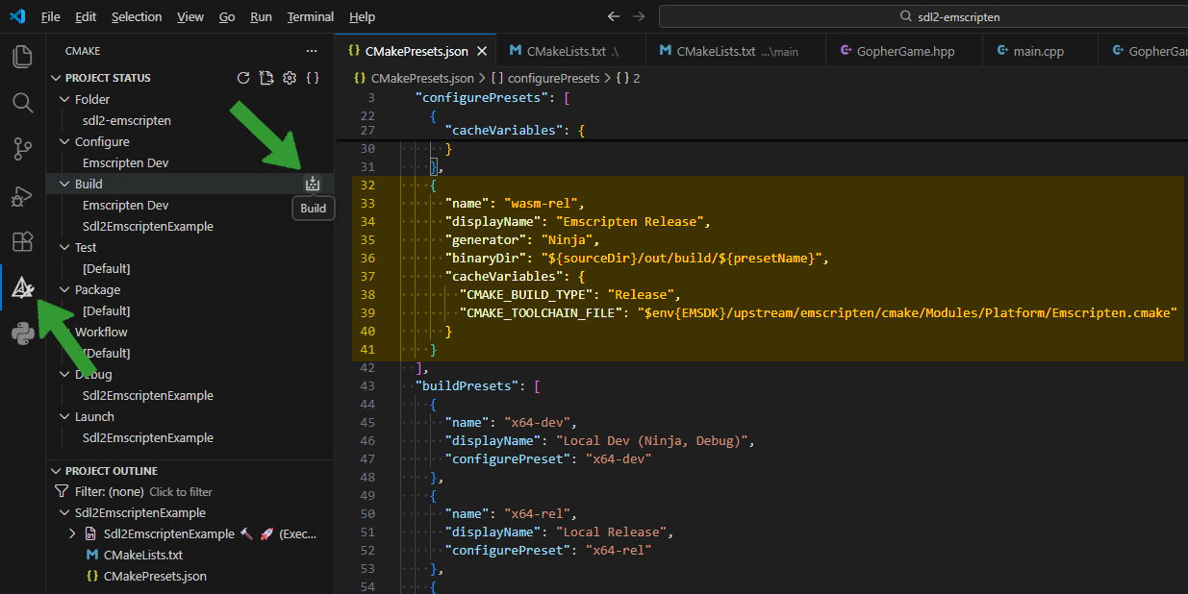Open the Search icon in activity bar
The height and width of the screenshot is (594, 1188).
click(x=22, y=103)
